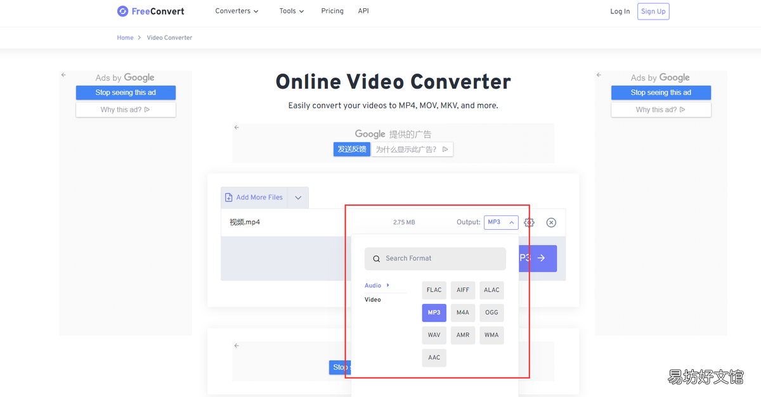Click the Online Video Converter heading
761x397 pixels.
(393, 82)
